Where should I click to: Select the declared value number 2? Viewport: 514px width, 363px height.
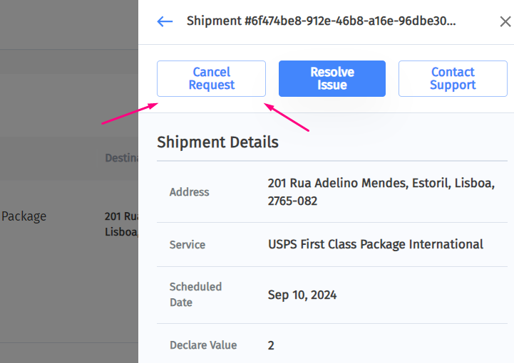pos(271,345)
